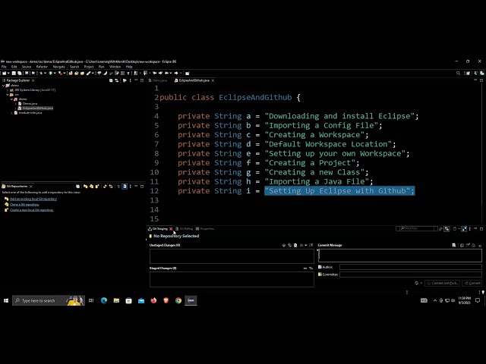The image size is (486, 364).
Task: Expand the Demo.java tree node
Action: [15, 104]
